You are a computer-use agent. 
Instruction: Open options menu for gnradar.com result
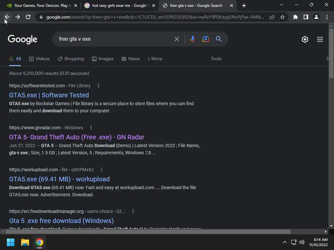pos(91,128)
